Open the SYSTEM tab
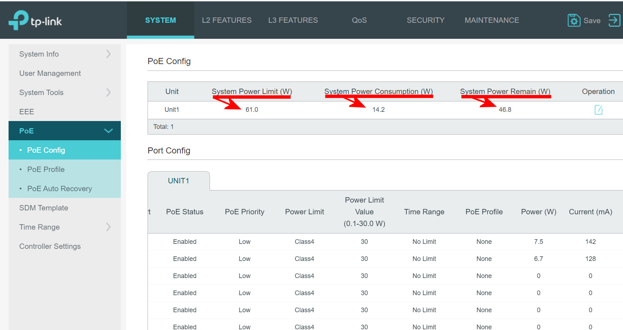This screenshot has height=330, width=623. 160,20
